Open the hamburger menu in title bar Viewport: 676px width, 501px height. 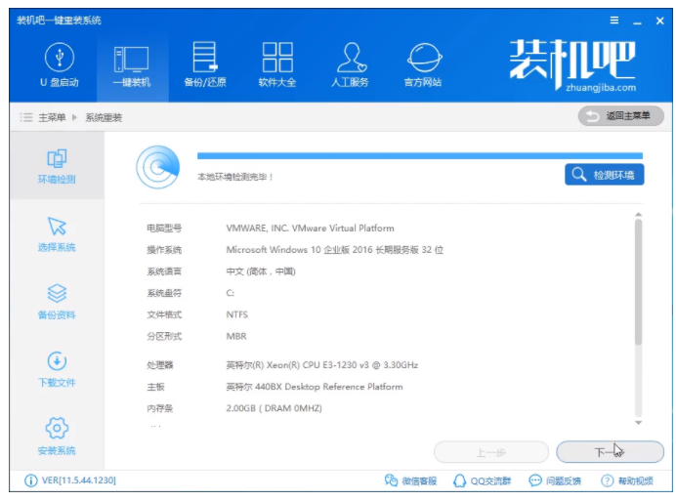point(614,21)
